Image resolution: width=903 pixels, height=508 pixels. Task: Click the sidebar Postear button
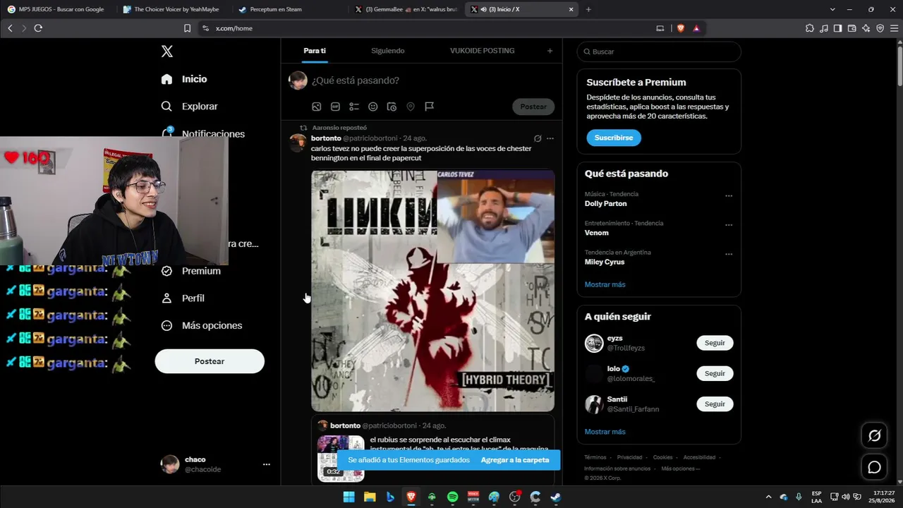[210, 361]
